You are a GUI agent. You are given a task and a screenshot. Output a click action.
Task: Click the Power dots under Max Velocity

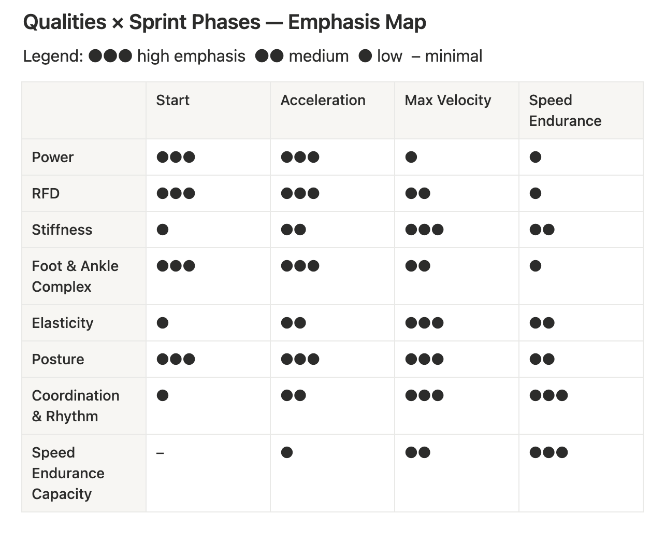[411, 157]
